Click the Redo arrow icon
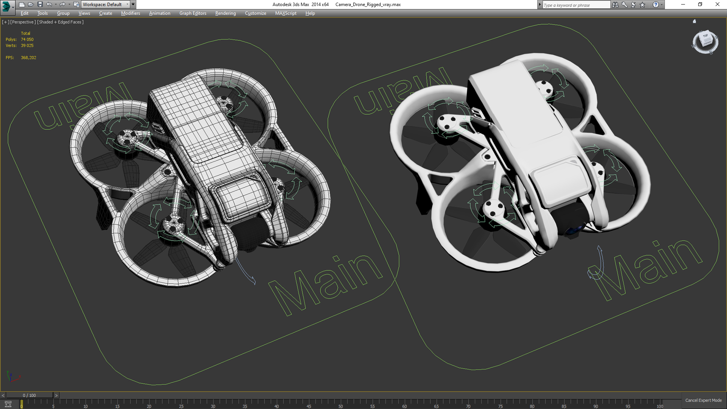727x409 pixels. [x=62, y=5]
